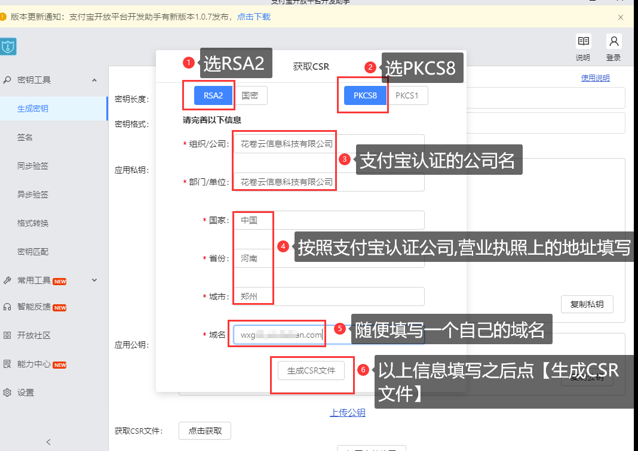
Task: Click the shield logo icon
Action: (8, 47)
